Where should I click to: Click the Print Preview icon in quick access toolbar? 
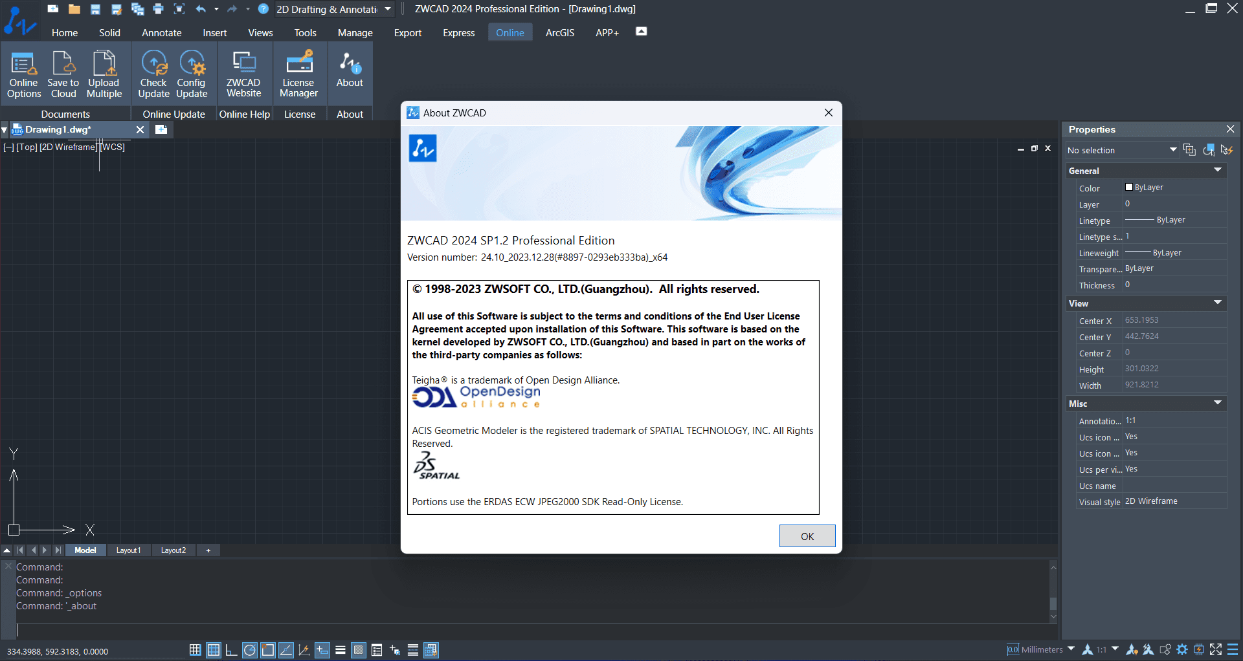(179, 9)
